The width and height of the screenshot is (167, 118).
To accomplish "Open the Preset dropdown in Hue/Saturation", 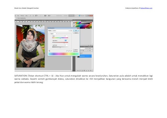I will (61, 31).
